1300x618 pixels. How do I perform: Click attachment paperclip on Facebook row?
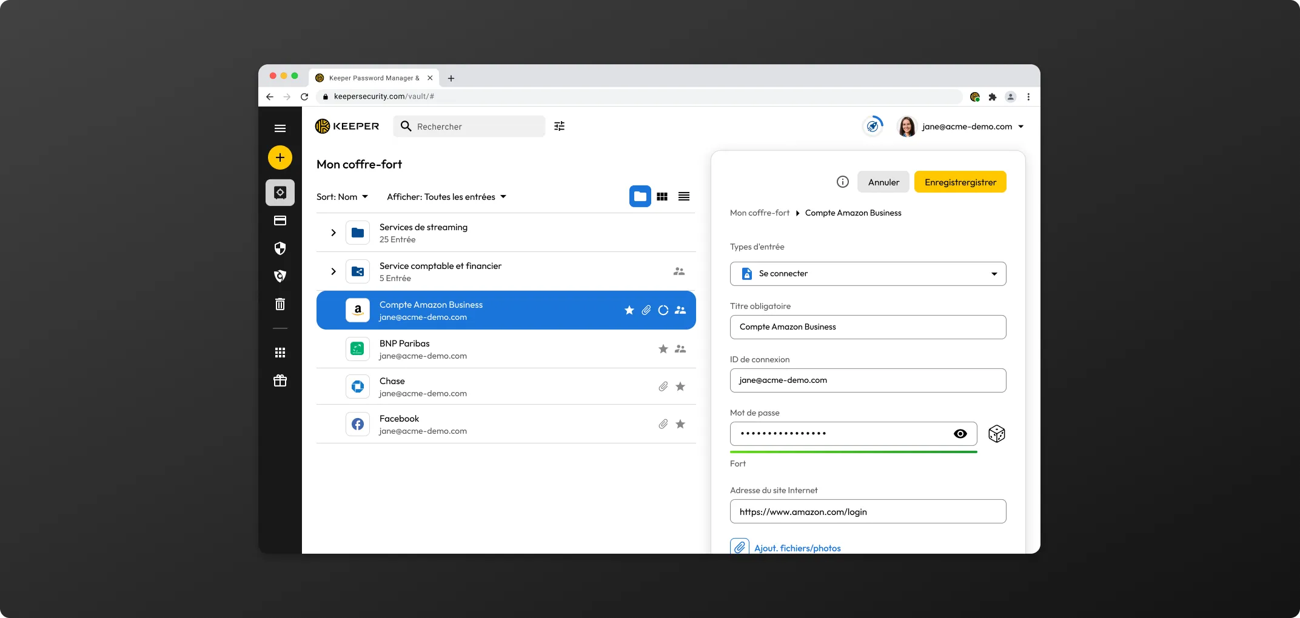click(x=663, y=424)
